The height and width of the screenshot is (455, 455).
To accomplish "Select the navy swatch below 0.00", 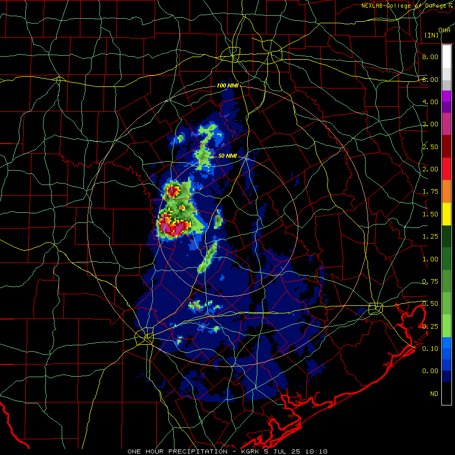I will point(446,377).
